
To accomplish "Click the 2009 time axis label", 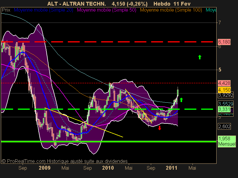I will pyautogui.click(x=44, y=168).
